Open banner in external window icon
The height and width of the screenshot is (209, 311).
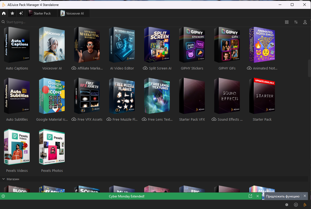250,196
